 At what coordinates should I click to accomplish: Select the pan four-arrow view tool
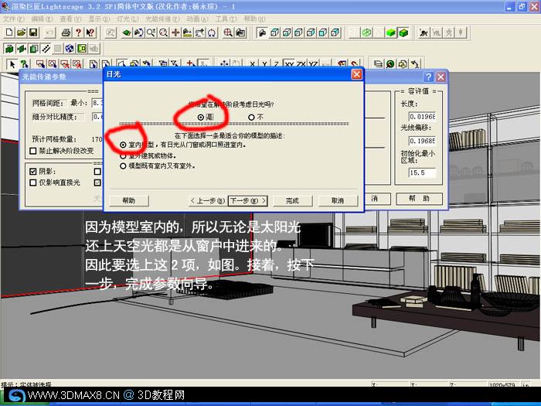point(175,32)
